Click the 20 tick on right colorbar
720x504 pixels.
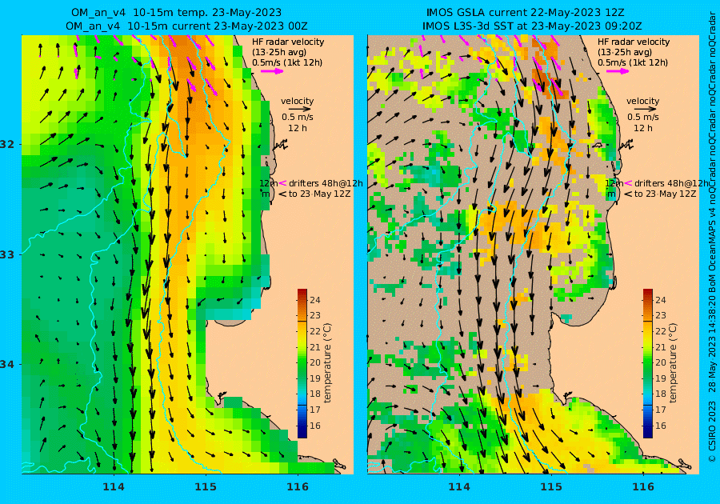(660, 362)
